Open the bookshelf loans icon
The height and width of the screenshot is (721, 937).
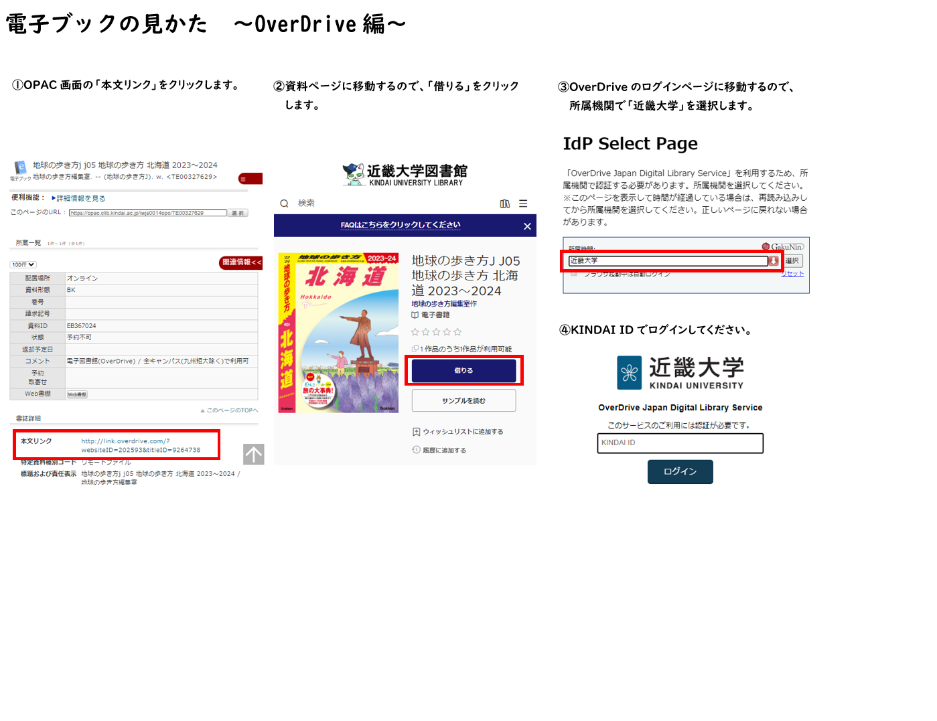pyautogui.click(x=505, y=204)
